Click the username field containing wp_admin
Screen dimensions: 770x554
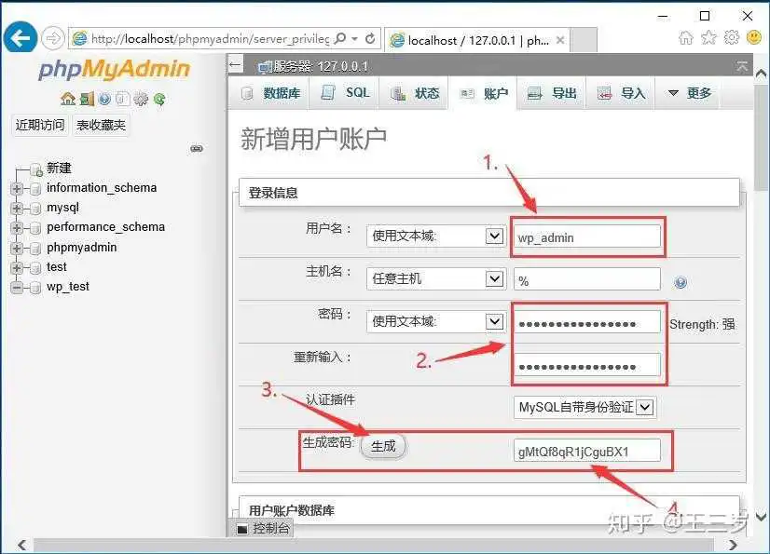coord(587,237)
